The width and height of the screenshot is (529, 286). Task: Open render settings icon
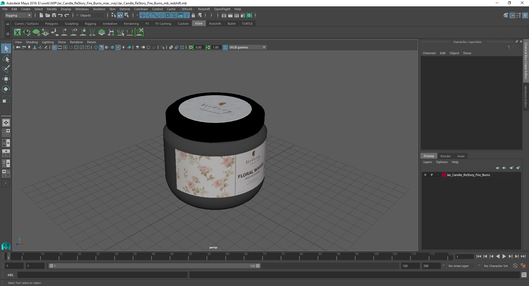coord(243,15)
